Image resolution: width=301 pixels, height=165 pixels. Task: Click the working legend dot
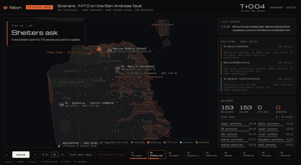pyautogui.click(x=148, y=142)
